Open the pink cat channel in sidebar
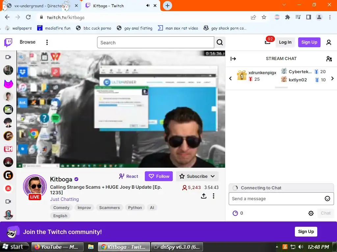Image resolution: width=337 pixels, height=252 pixels. (8, 83)
